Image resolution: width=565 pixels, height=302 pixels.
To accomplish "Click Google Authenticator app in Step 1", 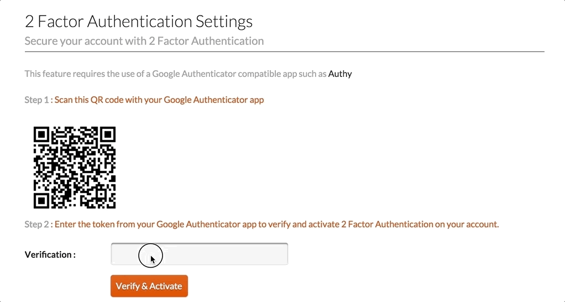I will [214, 100].
